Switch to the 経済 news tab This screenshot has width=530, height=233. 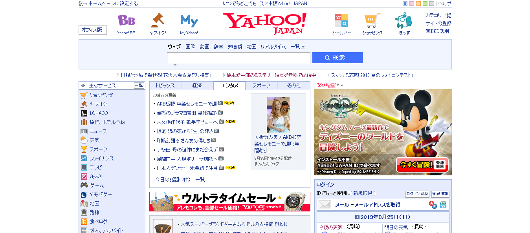[x=197, y=86]
